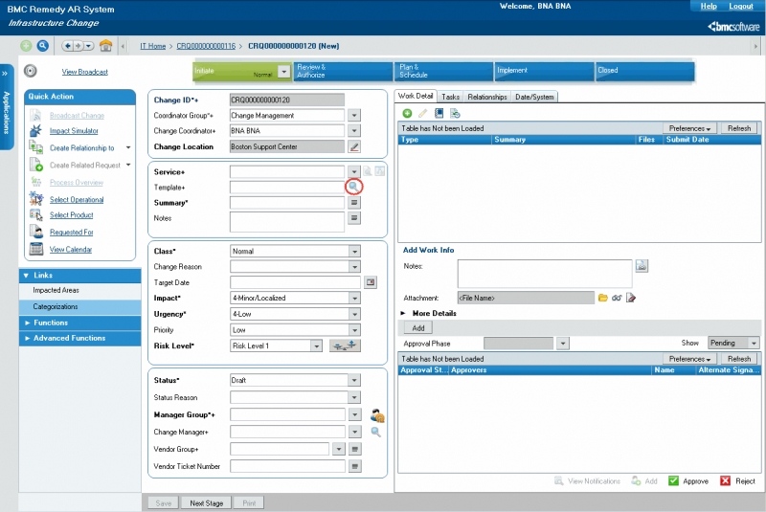The height and width of the screenshot is (512, 766).
Task: Select Categorizations in Links
Action: coord(56,306)
